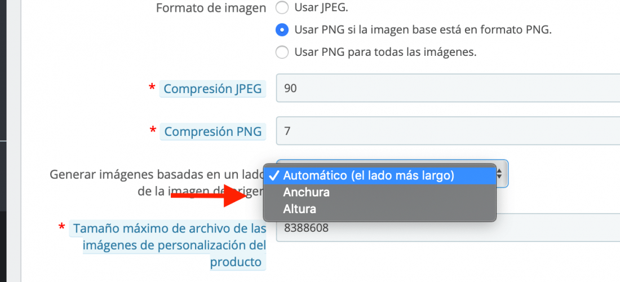620x282 pixels.
Task: Click the "Formato de imagen" label text
Action: coord(211,8)
